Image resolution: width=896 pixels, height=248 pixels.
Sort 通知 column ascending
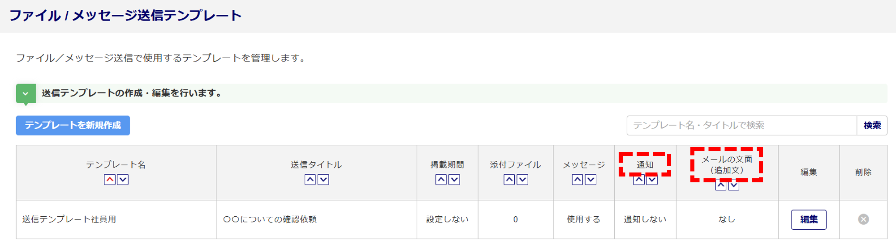tap(639, 180)
